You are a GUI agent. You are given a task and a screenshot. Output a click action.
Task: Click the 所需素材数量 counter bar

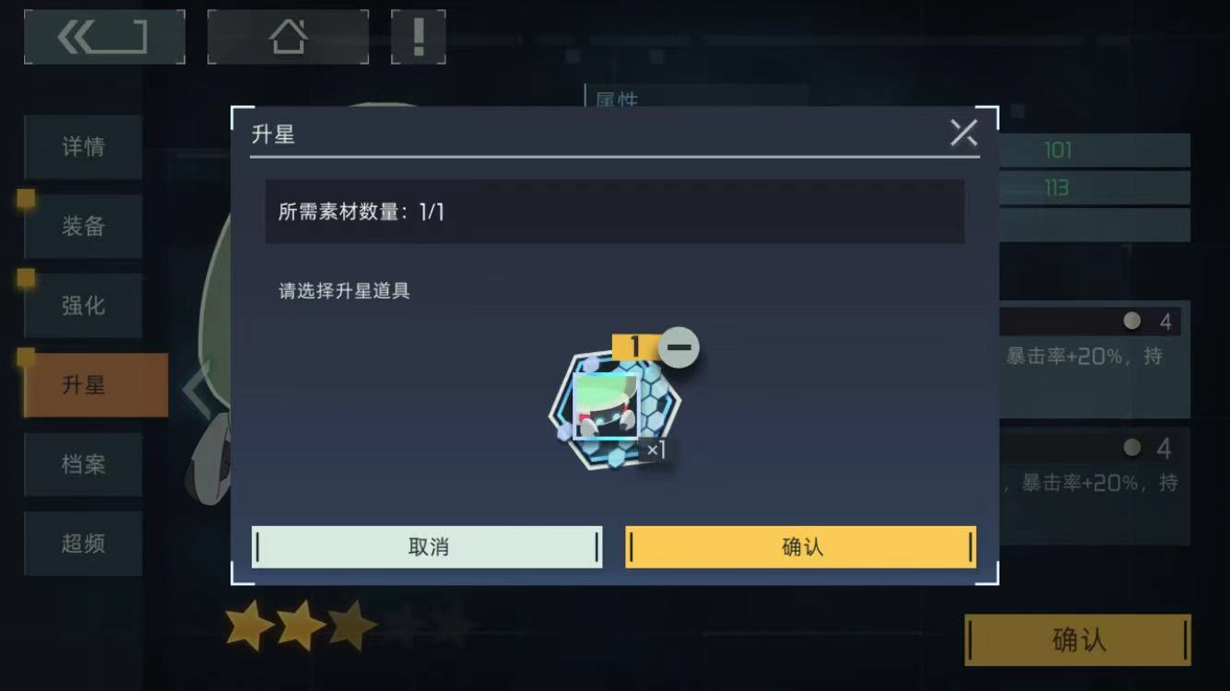615,211
